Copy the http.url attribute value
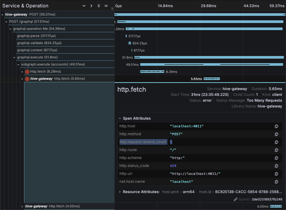The height and width of the screenshot is (210, 286). click(276, 174)
